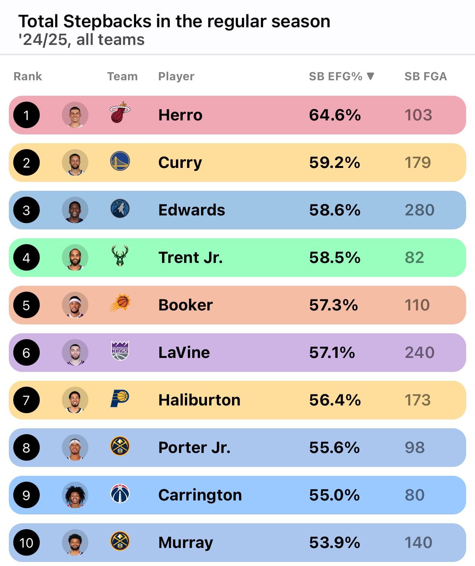475x566 pixels.
Task: Click the Phoenix Suns logo icon
Action: coord(120,303)
